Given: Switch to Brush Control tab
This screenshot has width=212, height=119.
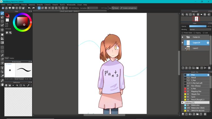Looking at the screenshot, I should pyautogui.click(x=9, y=79).
